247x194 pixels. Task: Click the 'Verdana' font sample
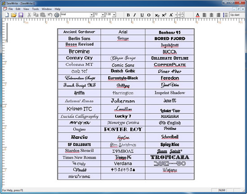click(123, 164)
